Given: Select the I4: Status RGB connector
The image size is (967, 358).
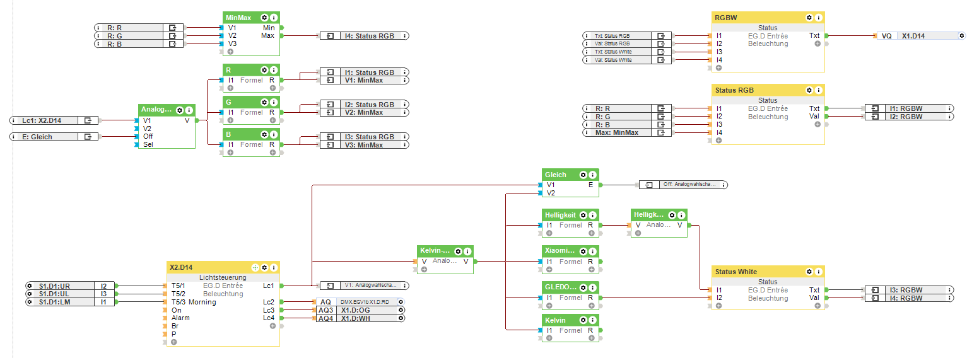Looking at the screenshot, I should pyautogui.click(x=364, y=36).
